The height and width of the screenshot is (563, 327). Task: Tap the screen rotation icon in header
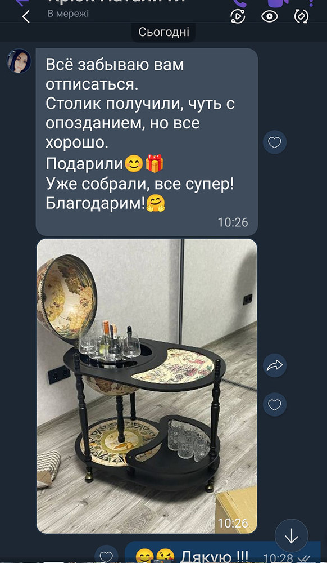pyautogui.click(x=301, y=16)
